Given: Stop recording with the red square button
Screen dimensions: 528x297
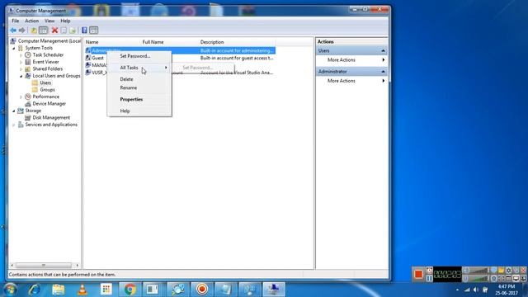Looking at the screenshot, I should tap(418, 274).
